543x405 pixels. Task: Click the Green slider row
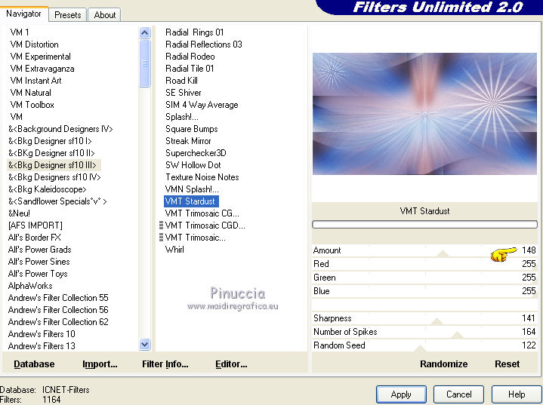pos(424,278)
